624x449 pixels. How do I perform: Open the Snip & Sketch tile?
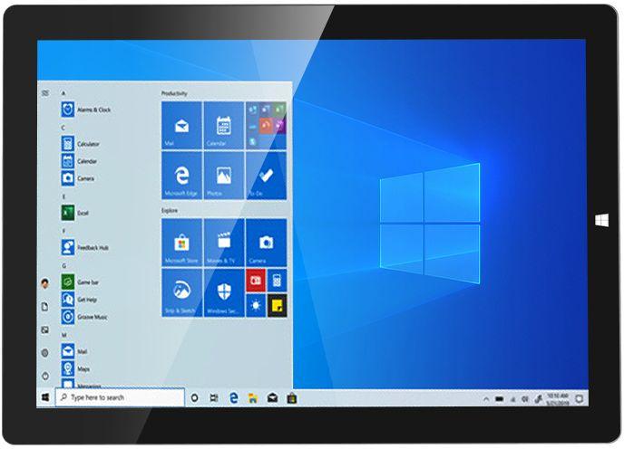pyautogui.click(x=181, y=293)
